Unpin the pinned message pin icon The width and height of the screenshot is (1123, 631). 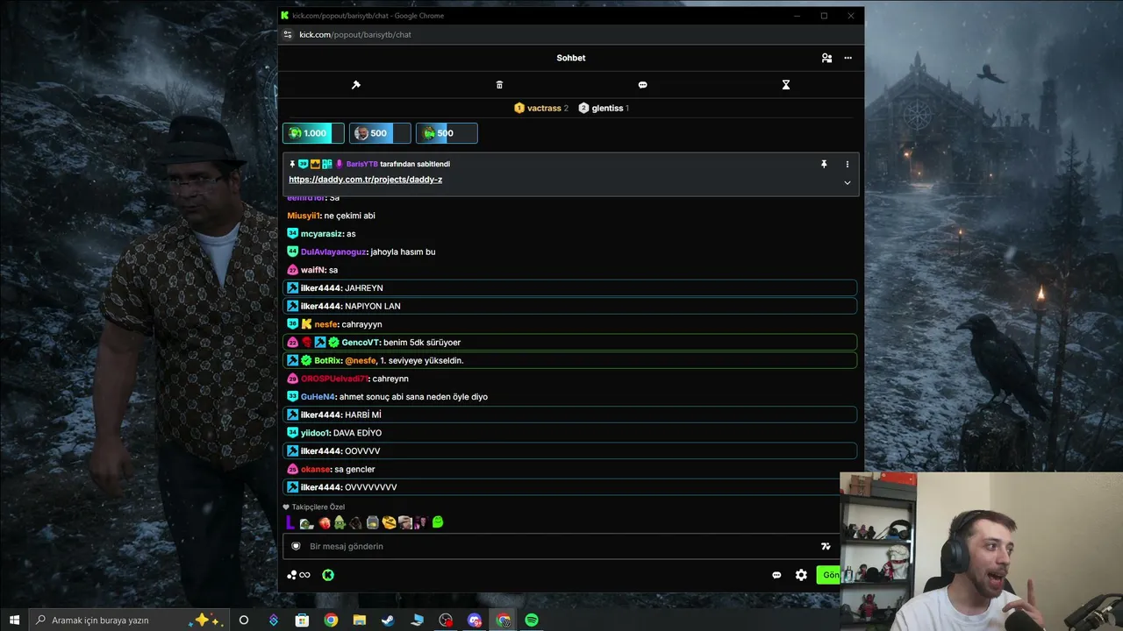[x=824, y=164]
